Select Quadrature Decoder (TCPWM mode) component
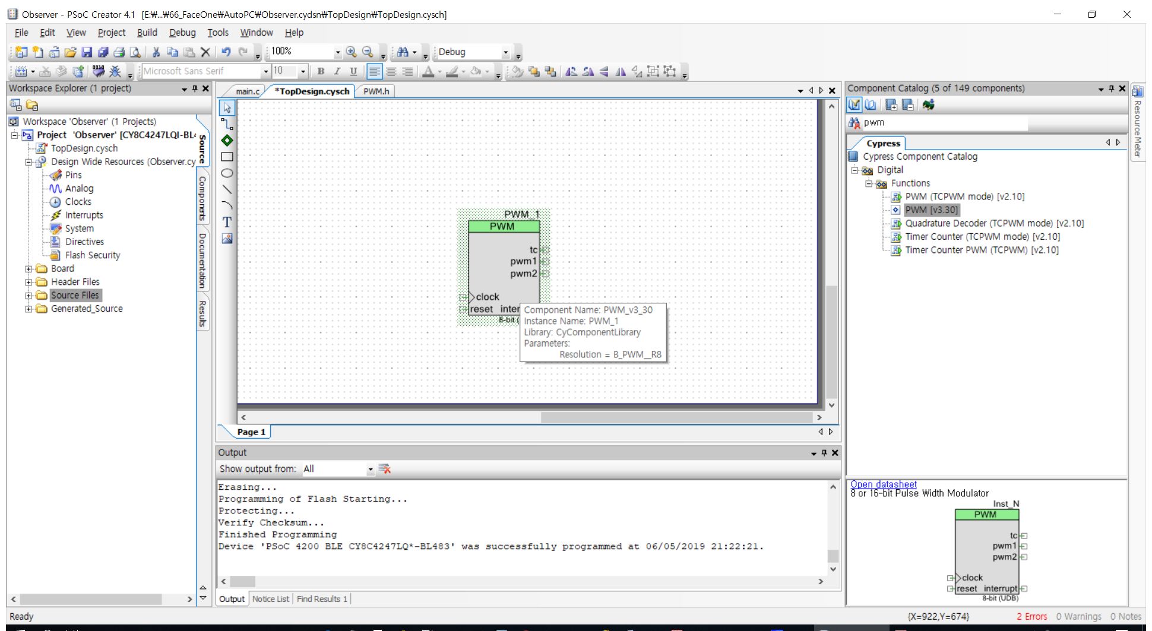 tap(995, 223)
